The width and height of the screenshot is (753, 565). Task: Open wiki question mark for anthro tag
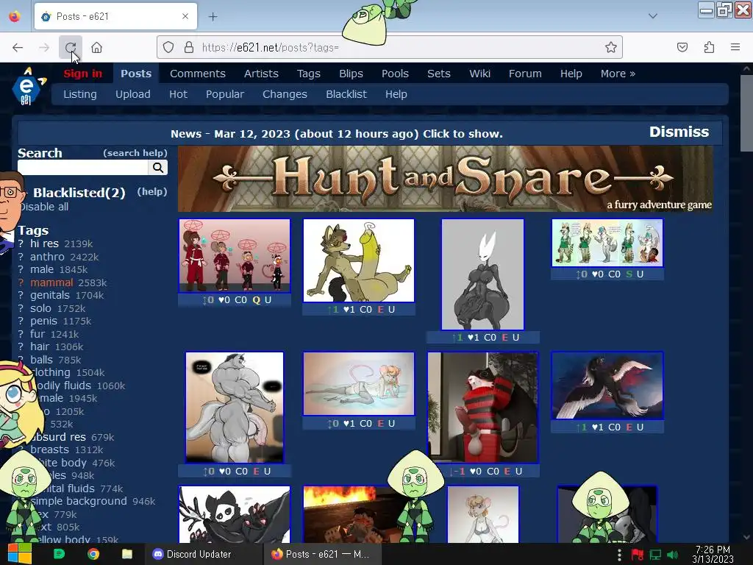(x=21, y=257)
